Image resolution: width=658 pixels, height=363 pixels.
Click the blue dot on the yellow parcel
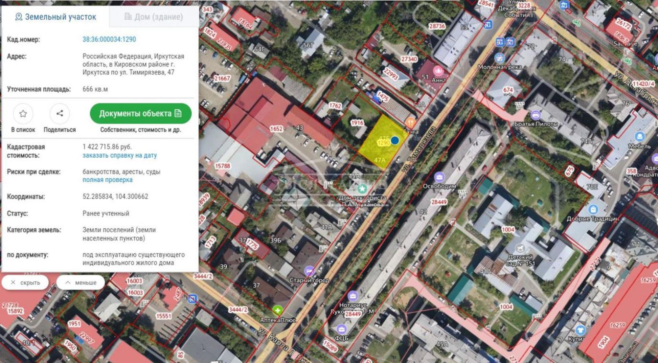pos(395,140)
